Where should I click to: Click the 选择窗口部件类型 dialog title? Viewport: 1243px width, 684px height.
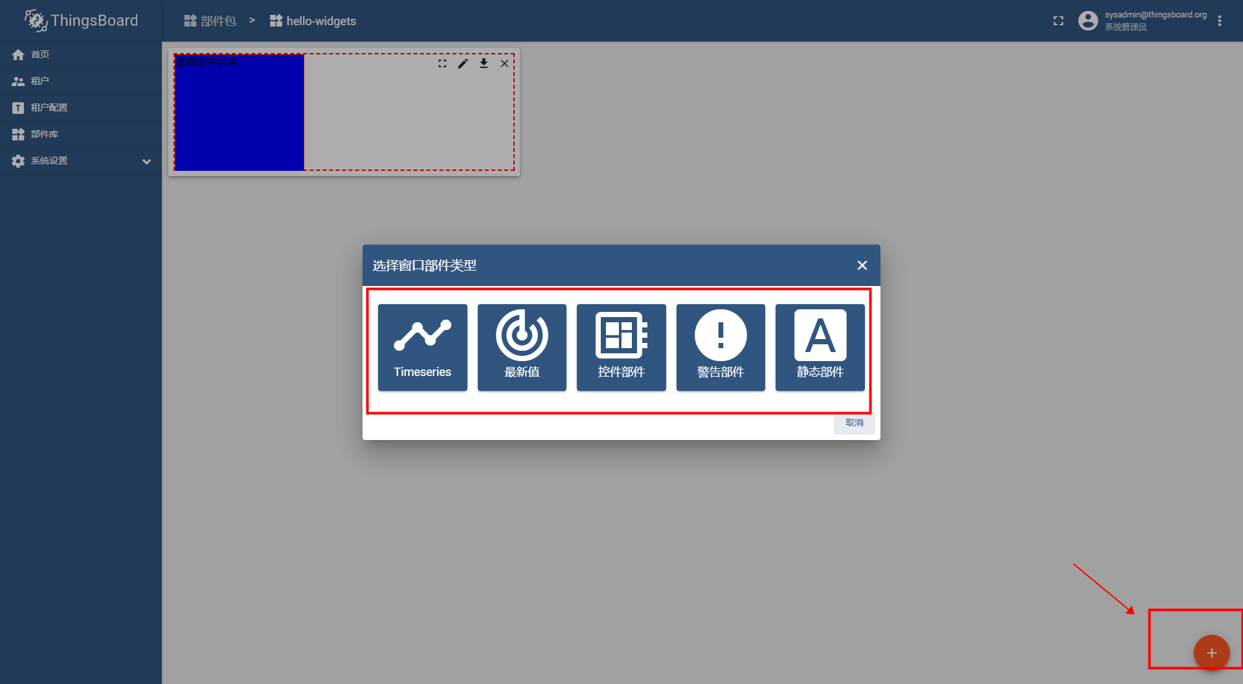pyautogui.click(x=425, y=265)
